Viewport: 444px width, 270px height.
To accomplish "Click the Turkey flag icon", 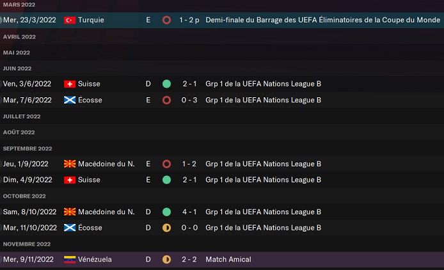I will (70, 20).
